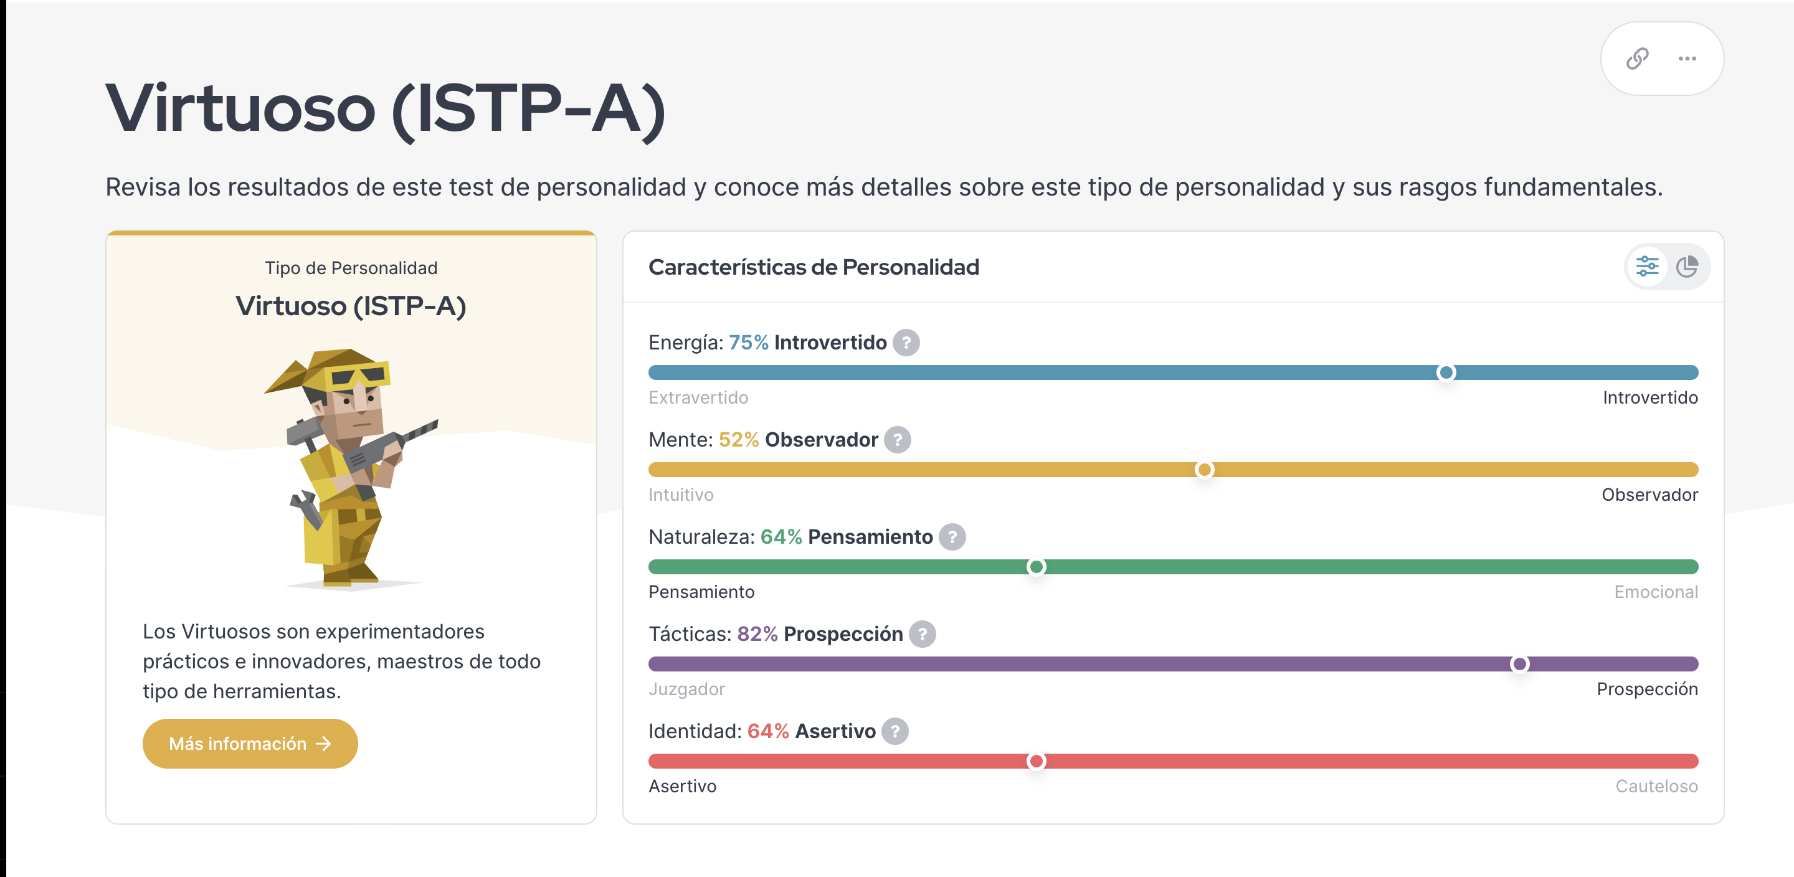Click the arrow inside Más información
This screenshot has height=877, width=1794.
(x=323, y=744)
